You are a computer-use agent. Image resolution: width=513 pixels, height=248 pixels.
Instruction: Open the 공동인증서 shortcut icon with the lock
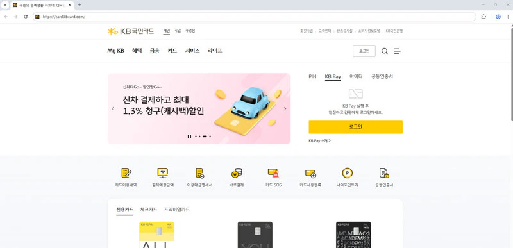coord(384,173)
